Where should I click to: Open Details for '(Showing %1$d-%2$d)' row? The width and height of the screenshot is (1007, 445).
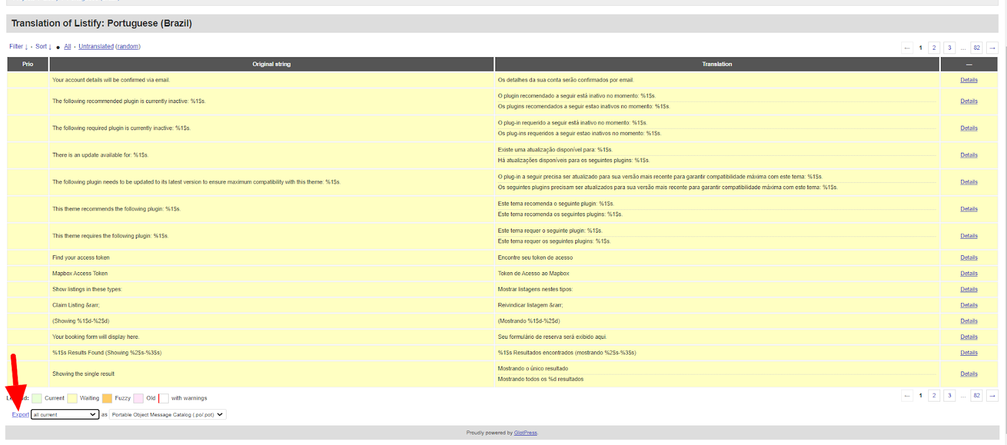pos(969,321)
